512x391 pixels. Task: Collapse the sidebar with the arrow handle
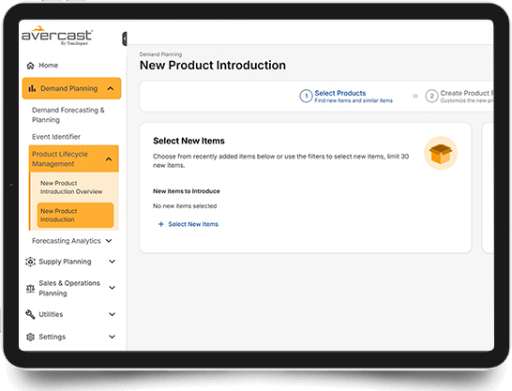tap(125, 38)
